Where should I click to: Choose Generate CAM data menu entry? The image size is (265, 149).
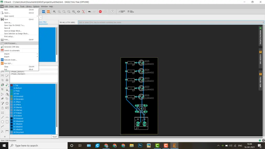tap(19, 47)
